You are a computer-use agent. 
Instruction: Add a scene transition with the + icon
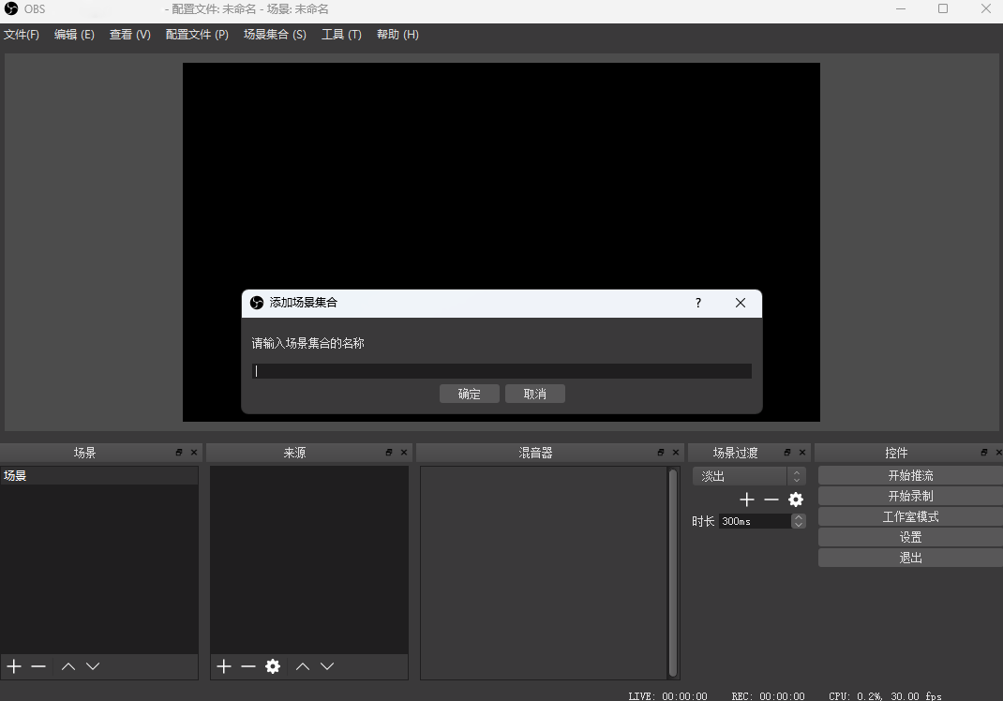[x=747, y=500]
